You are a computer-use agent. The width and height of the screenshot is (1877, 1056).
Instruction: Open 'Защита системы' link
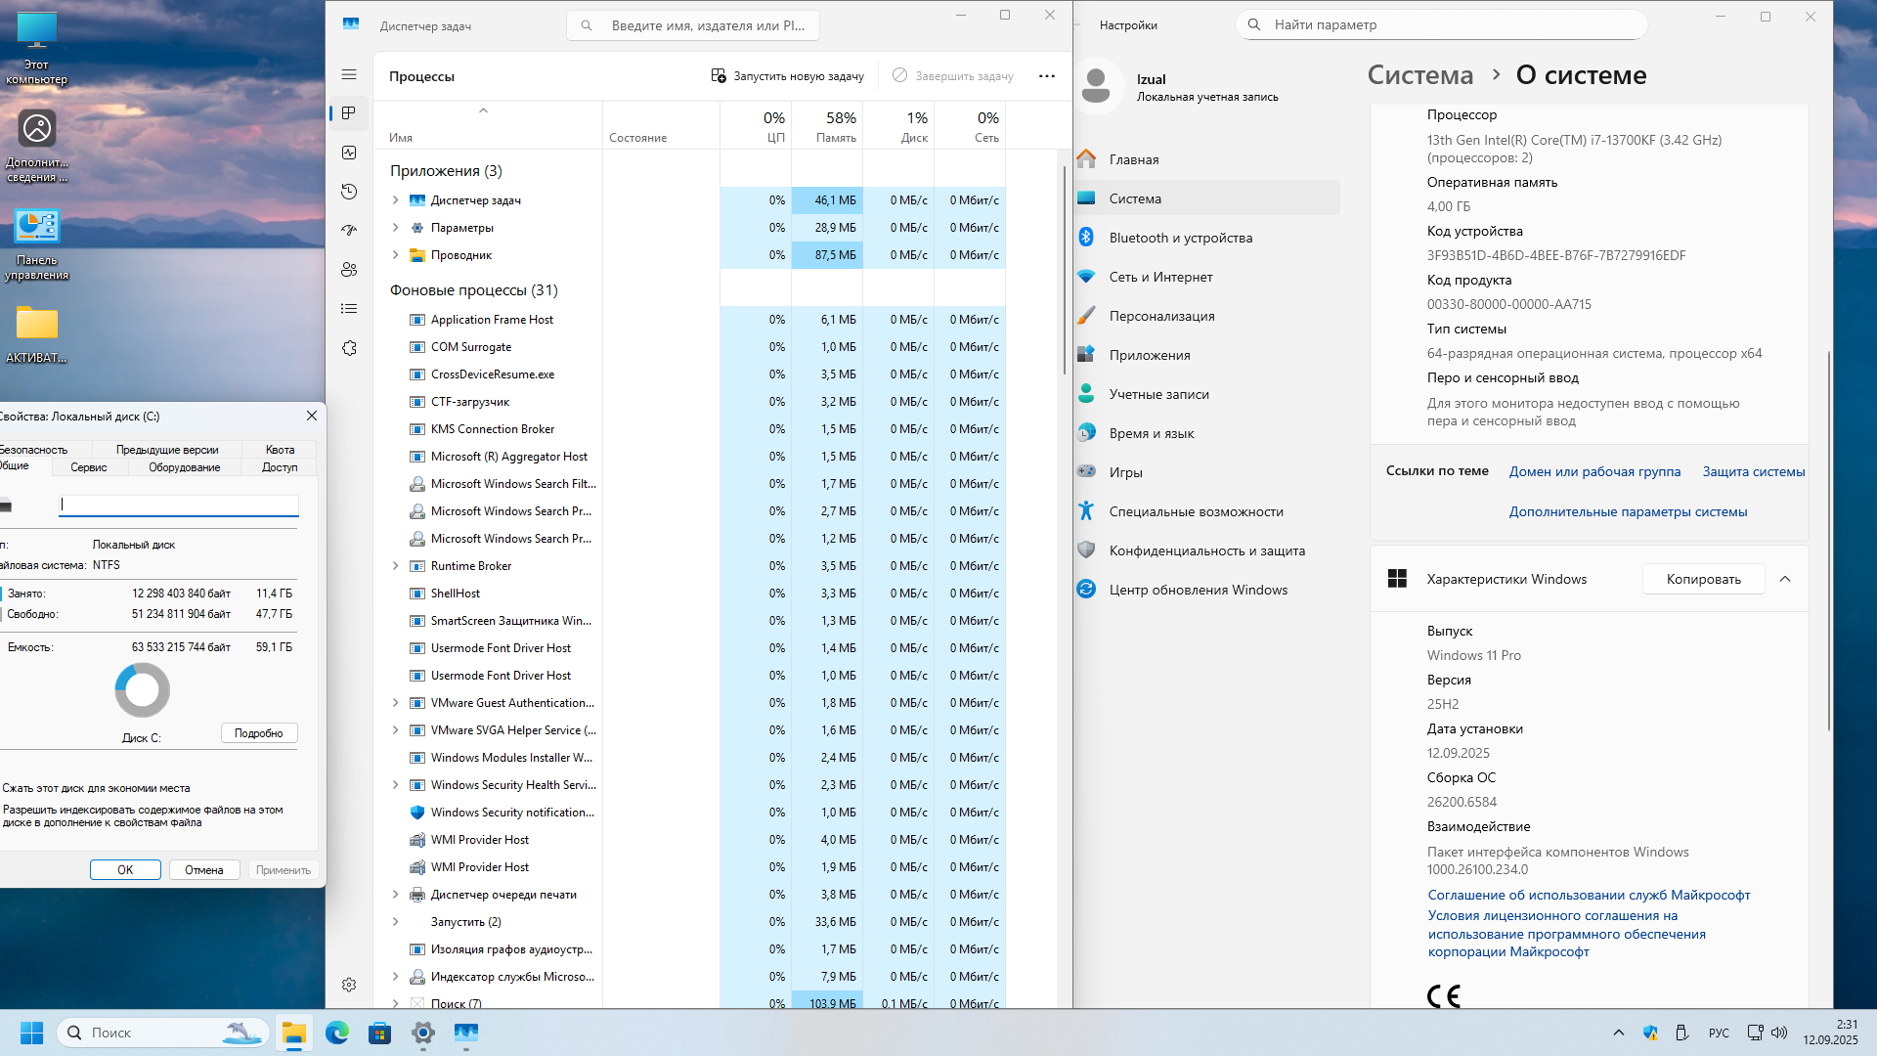coord(1754,471)
